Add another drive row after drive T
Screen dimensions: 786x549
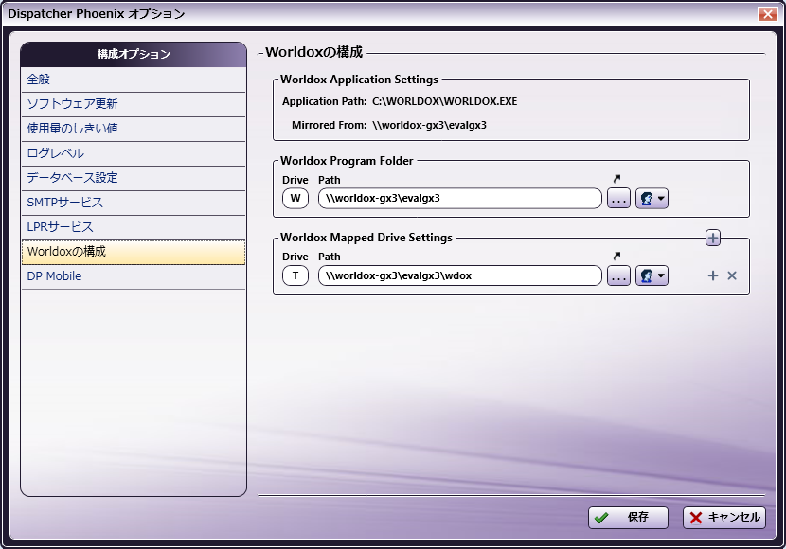[x=713, y=275]
